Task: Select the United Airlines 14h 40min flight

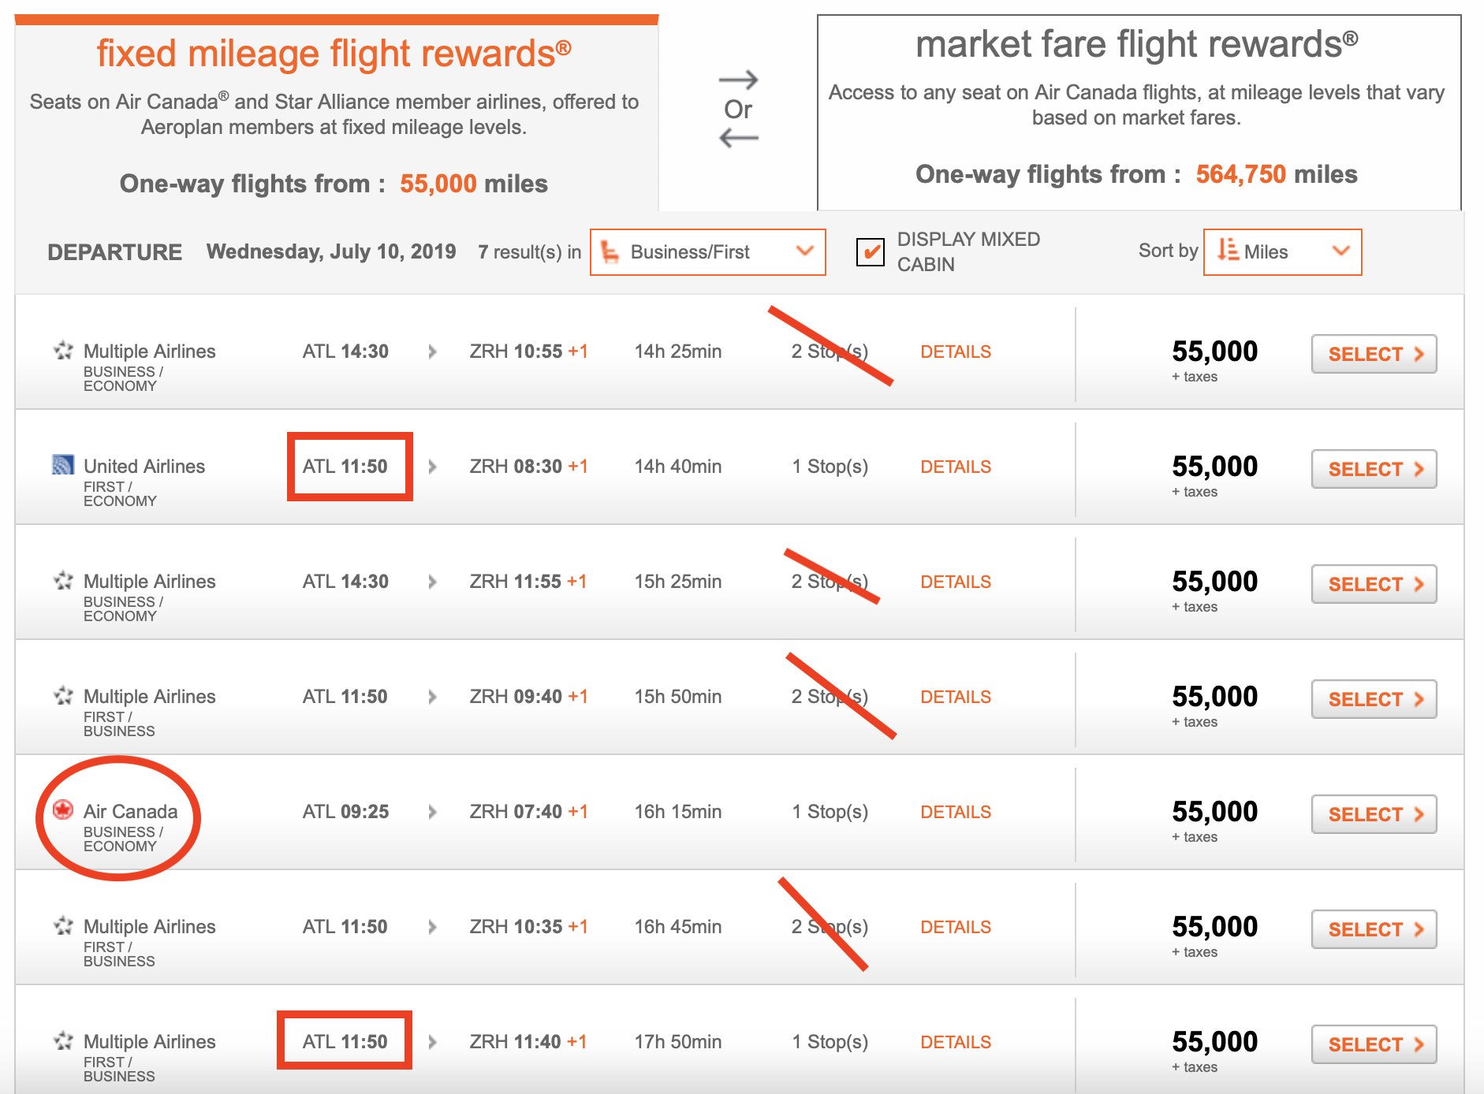Action: tap(1374, 469)
